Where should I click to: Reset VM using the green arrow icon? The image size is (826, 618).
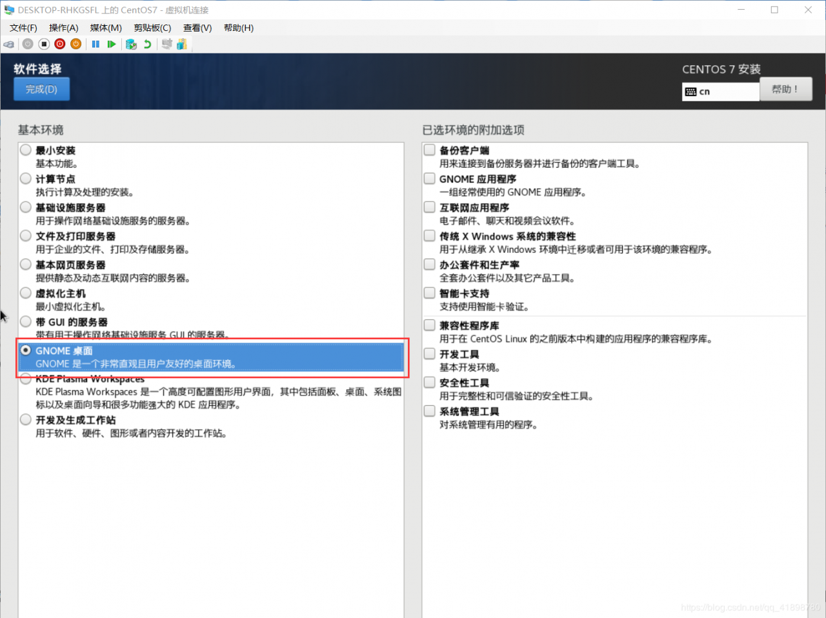(x=112, y=44)
